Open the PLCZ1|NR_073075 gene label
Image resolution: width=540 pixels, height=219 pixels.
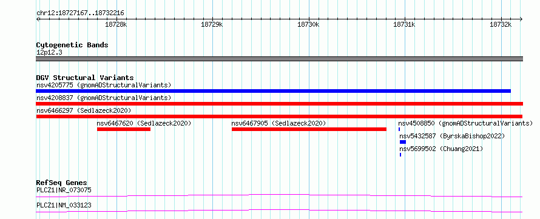click(x=64, y=190)
